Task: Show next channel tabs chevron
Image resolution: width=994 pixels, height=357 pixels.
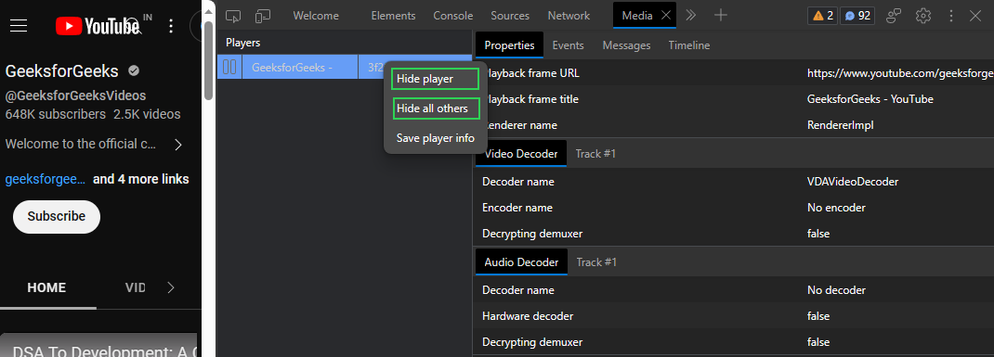Action: [171, 288]
